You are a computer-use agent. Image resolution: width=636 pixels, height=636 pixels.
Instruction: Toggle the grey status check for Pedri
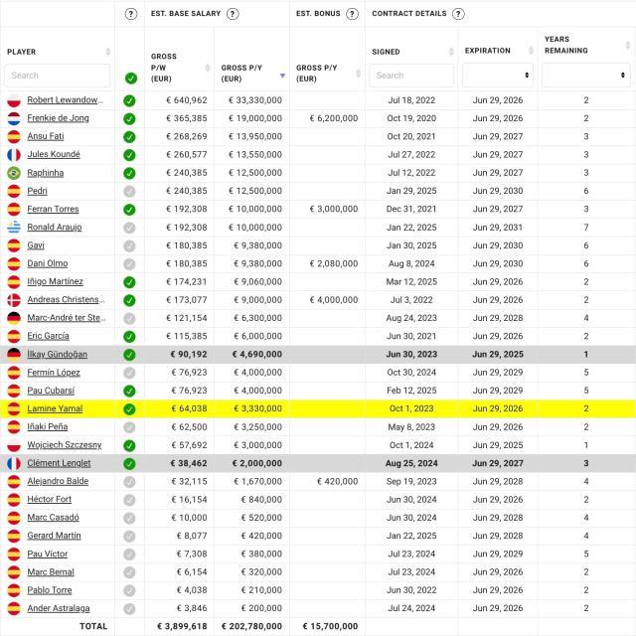(129, 191)
